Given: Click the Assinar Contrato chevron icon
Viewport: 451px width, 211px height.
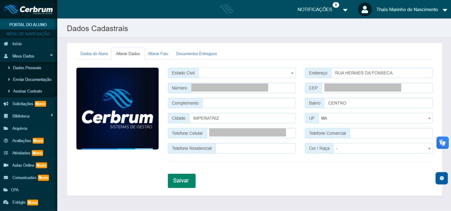Looking at the screenshot, I should pos(9,91).
